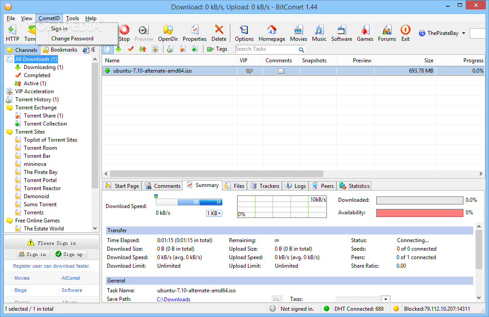Open the Music toolbar link

click(319, 33)
